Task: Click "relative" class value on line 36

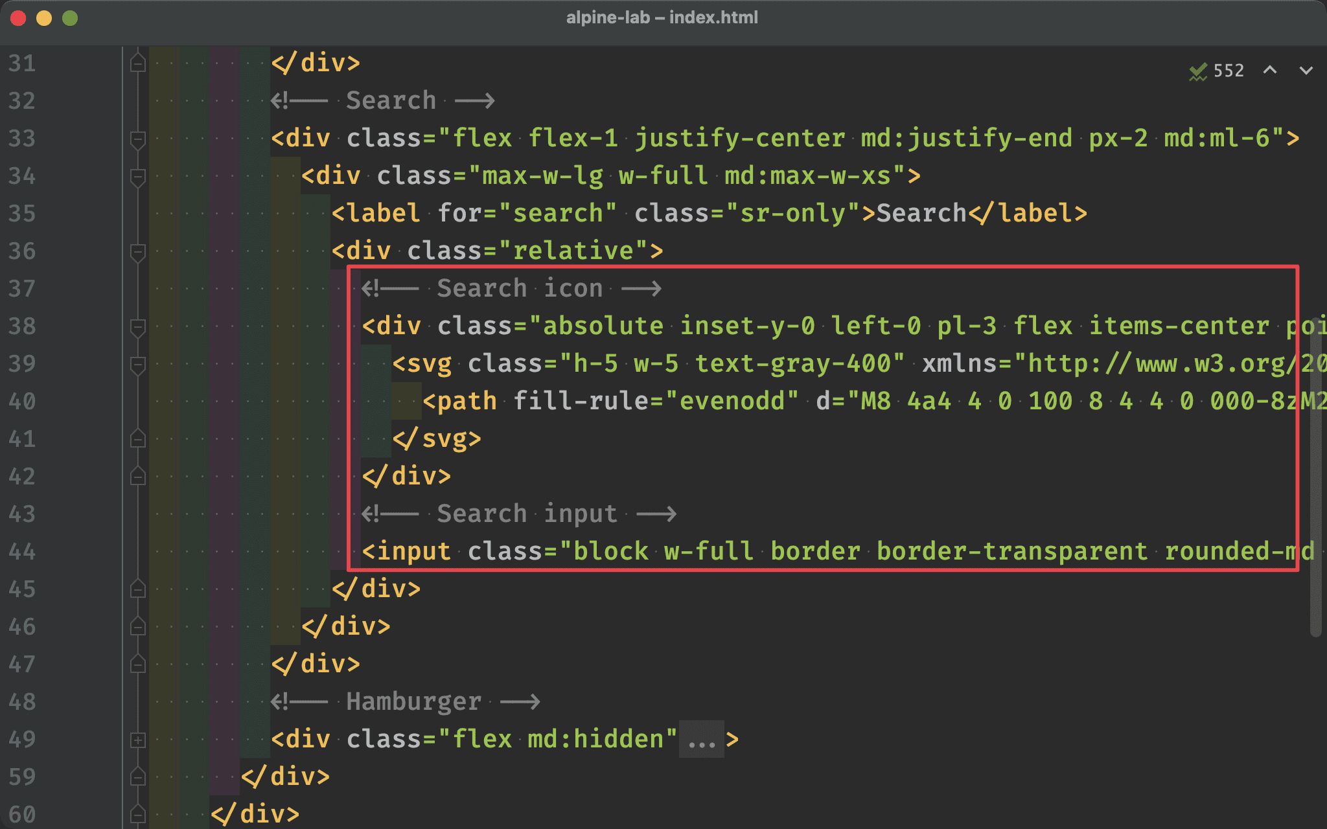Action: 573,251
